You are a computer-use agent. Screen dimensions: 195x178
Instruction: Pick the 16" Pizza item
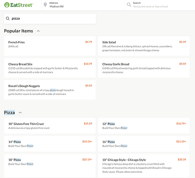click(144, 144)
